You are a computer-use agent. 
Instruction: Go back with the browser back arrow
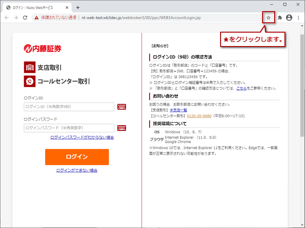(x=7, y=18)
